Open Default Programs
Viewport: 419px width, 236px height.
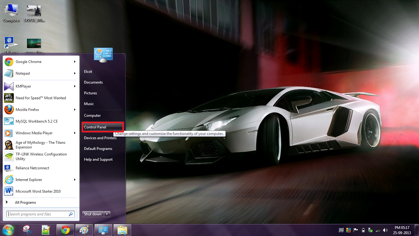click(98, 149)
